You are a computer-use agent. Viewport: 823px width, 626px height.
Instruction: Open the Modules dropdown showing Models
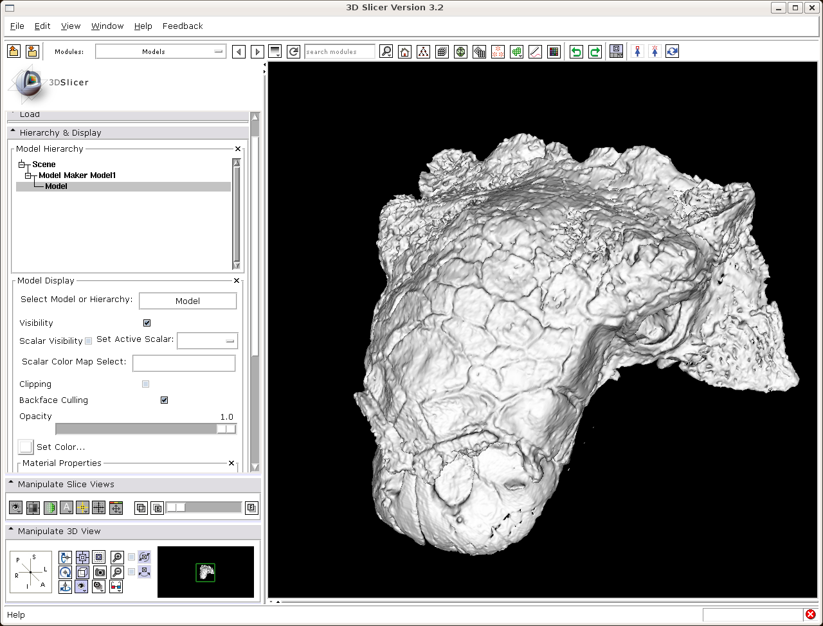click(160, 51)
